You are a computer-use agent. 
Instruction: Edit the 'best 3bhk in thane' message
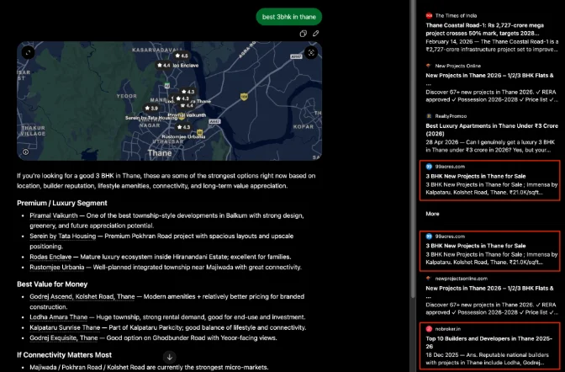(315, 34)
